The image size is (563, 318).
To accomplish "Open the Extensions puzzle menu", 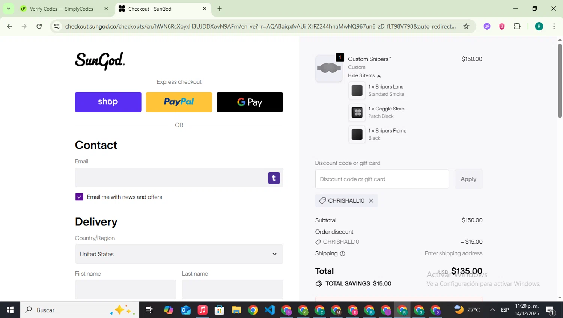I will (x=517, y=26).
